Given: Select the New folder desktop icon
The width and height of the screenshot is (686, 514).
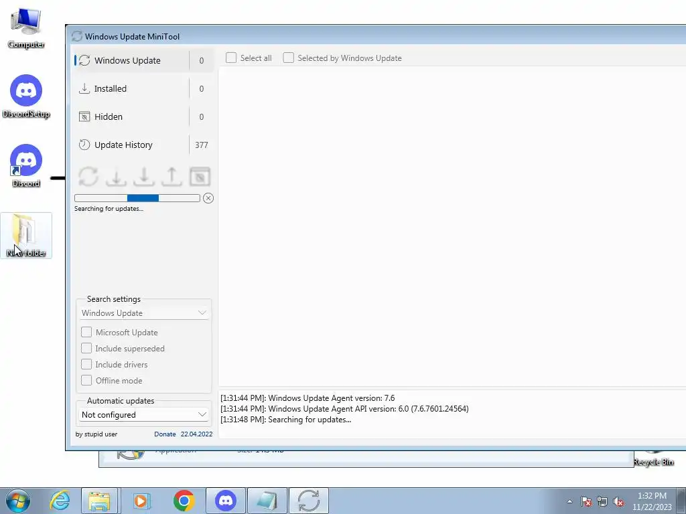Looking at the screenshot, I should point(26,235).
